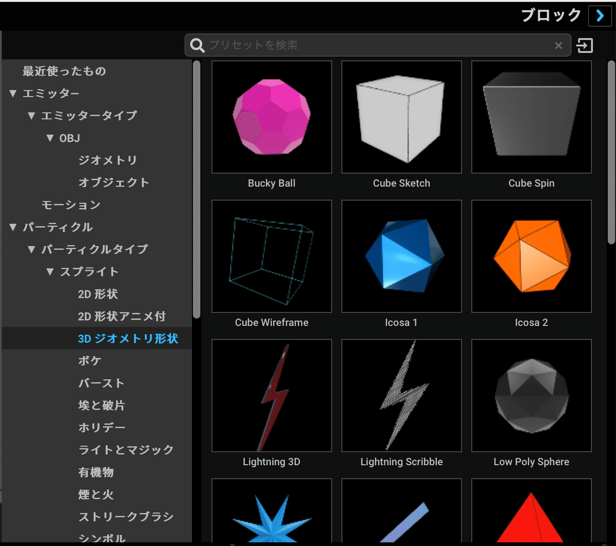
Task: Collapse the パーティクル tree section
Action: coord(12,227)
